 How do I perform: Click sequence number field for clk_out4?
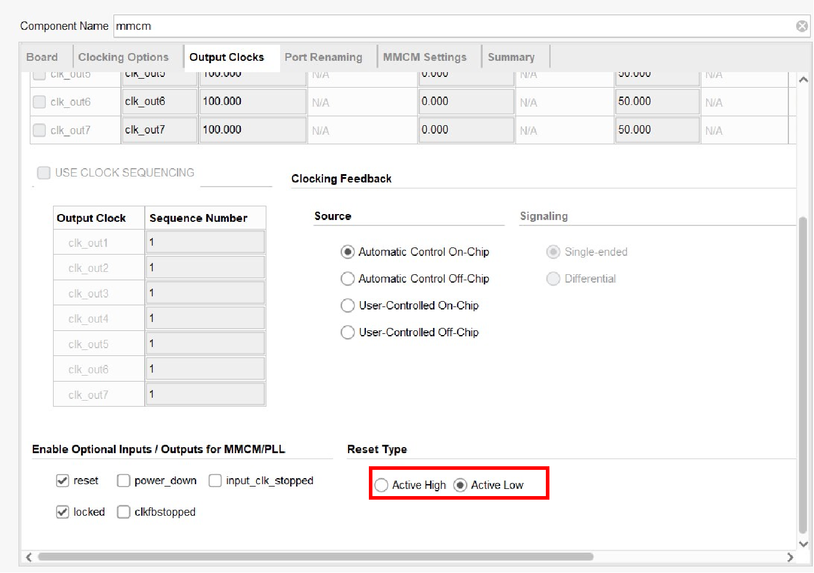click(x=206, y=318)
